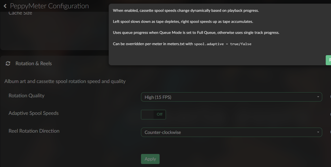The width and height of the screenshot is (331, 167).
Task: Go back using the header chevron arrow
Action: pyautogui.click(x=5, y=6)
